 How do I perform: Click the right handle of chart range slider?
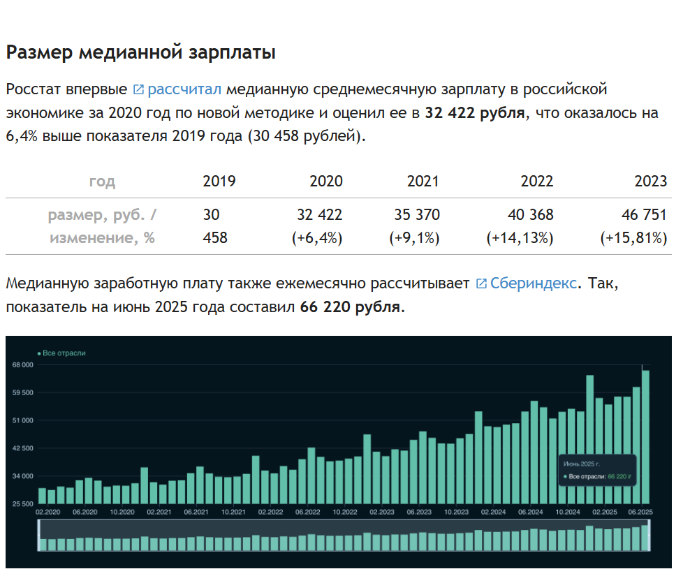pos(649,536)
